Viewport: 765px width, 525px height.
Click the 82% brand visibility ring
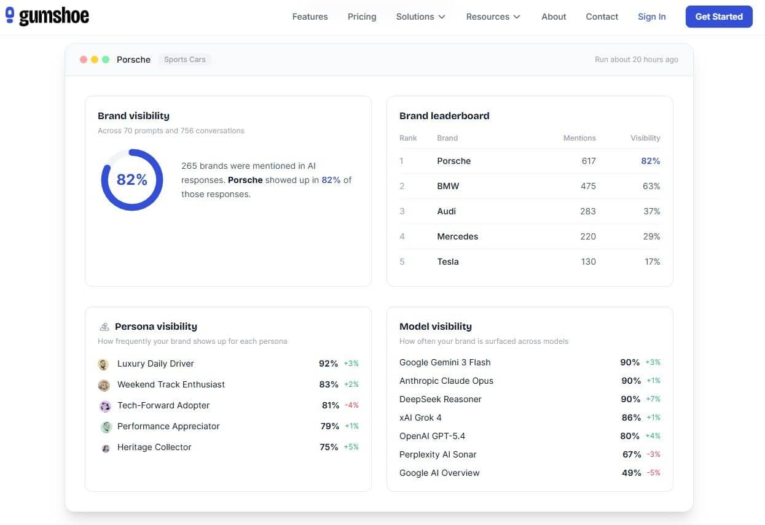pyautogui.click(x=132, y=180)
